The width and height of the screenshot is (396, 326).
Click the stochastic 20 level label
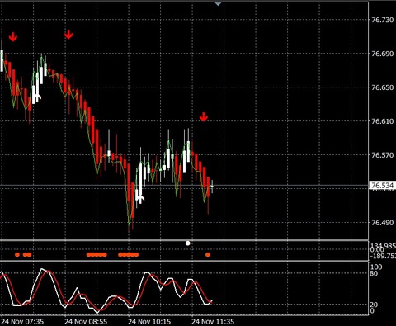(x=374, y=305)
